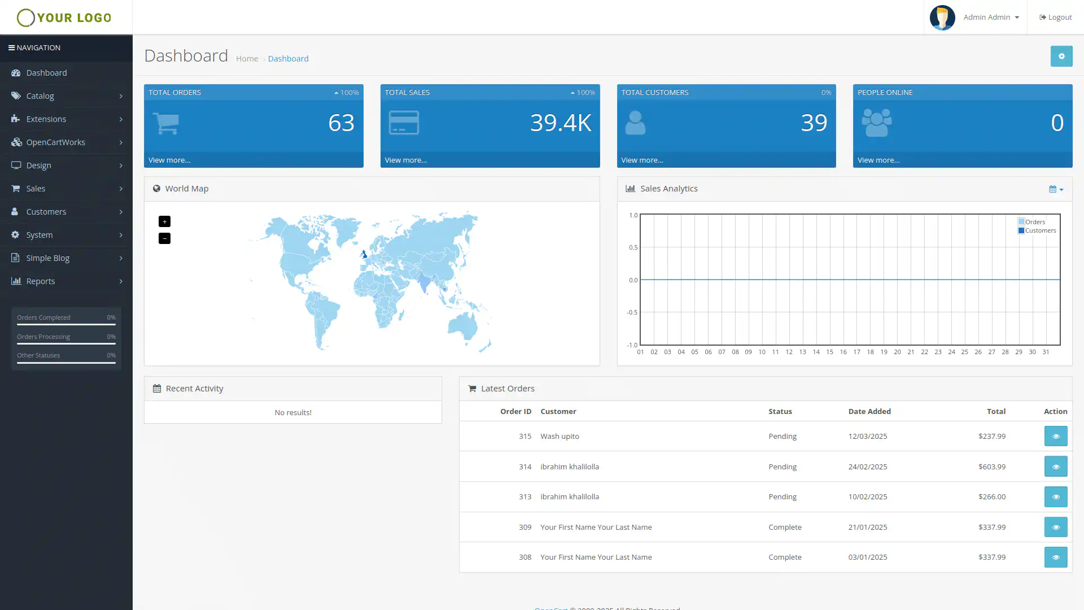Screen dimensions: 1084x610
Task: Select Dashboard in the navigation sidebar
Action: 46,73
